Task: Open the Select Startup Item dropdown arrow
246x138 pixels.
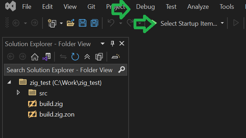Action: point(222,23)
